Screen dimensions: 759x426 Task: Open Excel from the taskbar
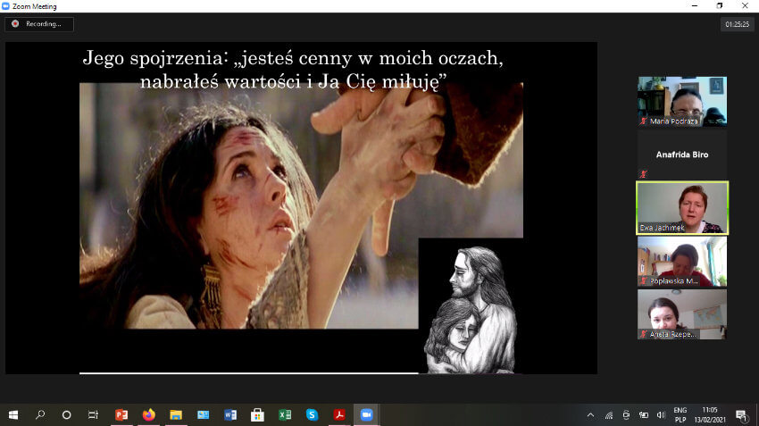285,415
